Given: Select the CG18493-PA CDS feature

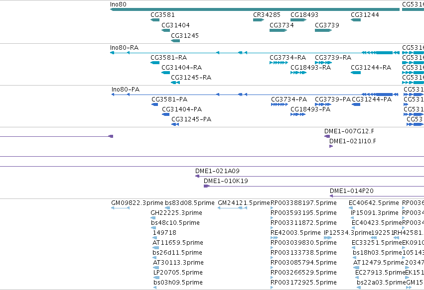Looking at the screenshot, I should point(298,114).
